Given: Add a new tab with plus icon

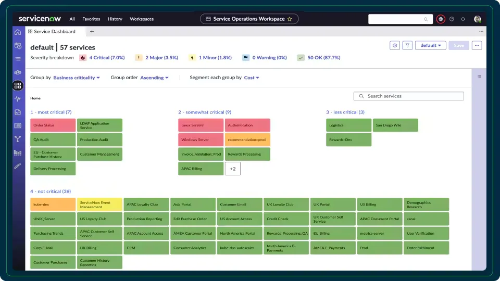Looking at the screenshot, I should 92,31.
